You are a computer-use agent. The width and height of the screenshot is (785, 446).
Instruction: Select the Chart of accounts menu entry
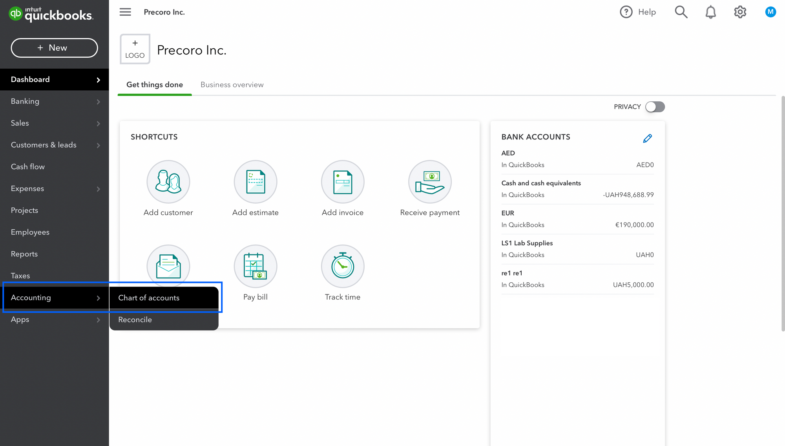(x=149, y=298)
